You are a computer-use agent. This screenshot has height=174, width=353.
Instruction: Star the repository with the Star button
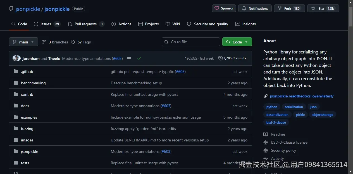click(x=323, y=8)
